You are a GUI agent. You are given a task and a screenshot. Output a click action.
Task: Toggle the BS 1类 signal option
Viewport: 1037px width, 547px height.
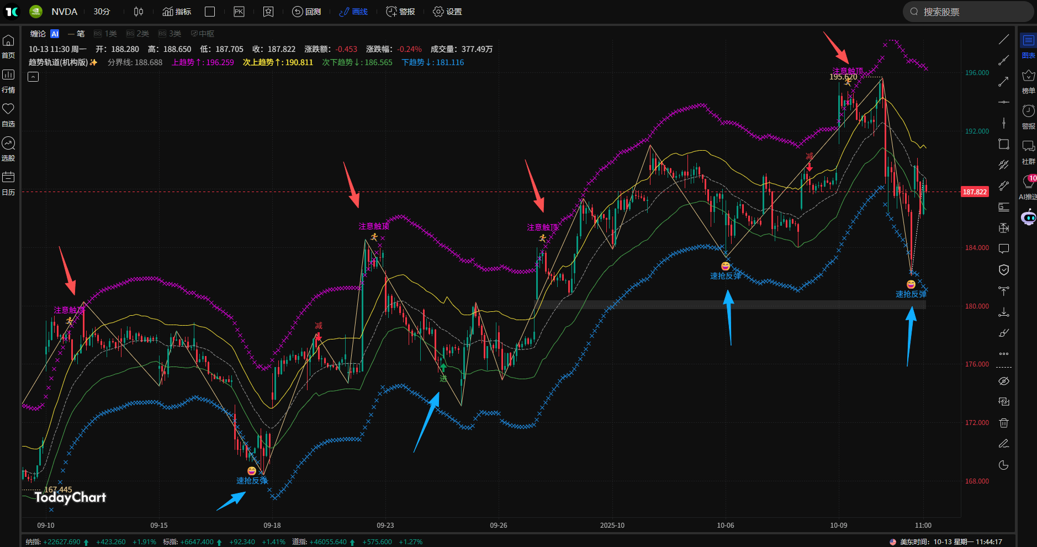click(105, 34)
